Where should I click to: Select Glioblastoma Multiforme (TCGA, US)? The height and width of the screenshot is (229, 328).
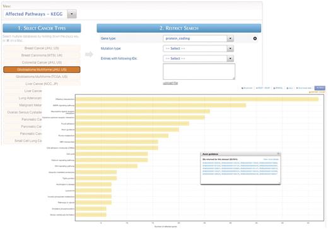coord(42,77)
